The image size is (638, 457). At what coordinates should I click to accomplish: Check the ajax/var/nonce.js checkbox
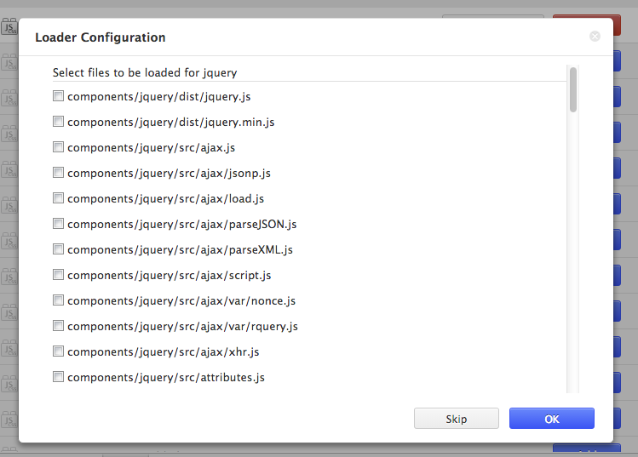[58, 300]
